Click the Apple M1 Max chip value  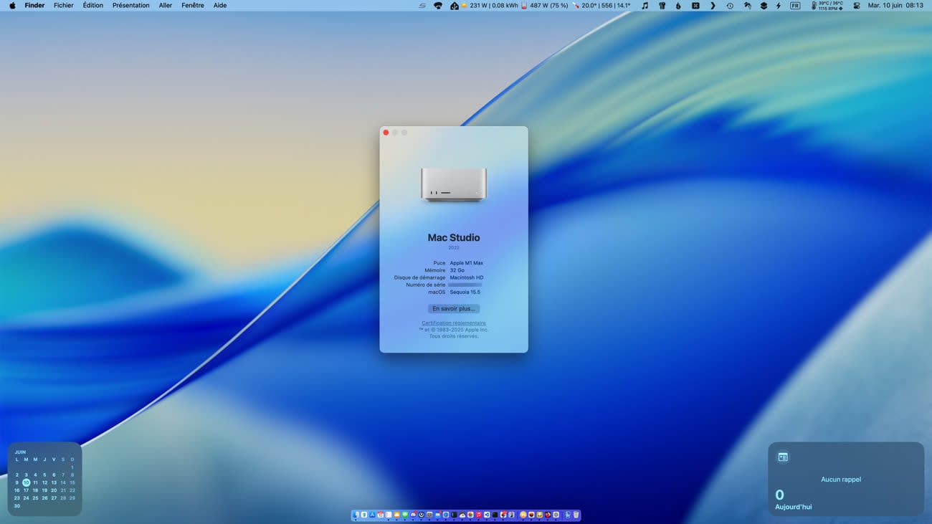(x=467, y=263)
